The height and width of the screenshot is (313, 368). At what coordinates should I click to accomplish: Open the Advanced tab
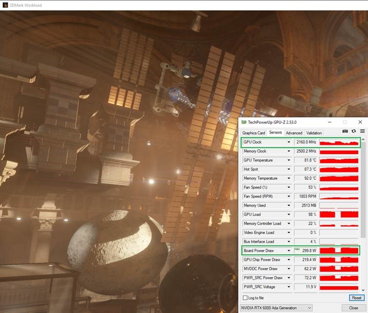[294, 133]
